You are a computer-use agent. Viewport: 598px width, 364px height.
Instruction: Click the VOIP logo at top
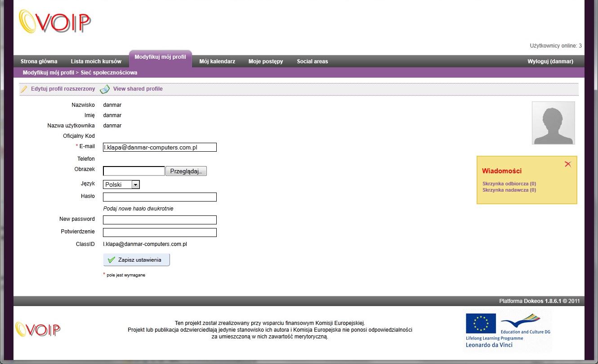(x=55, y=22)
